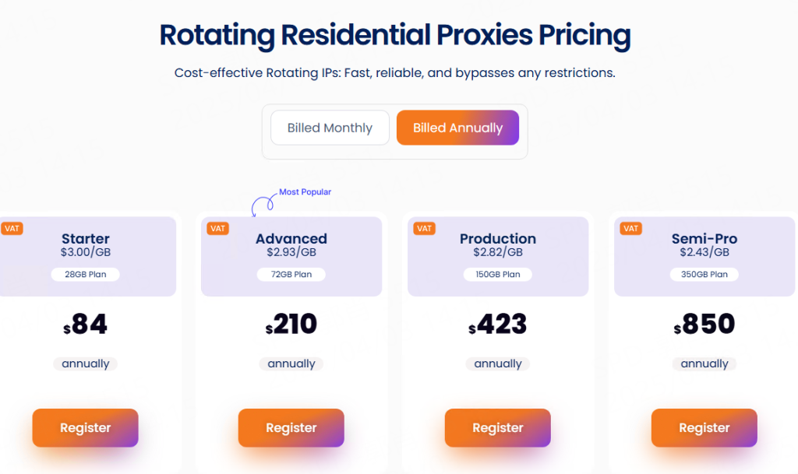Click the VAT badge on Production card
Viewport: 798px width, 474px height.
click(x=424, y=229)
